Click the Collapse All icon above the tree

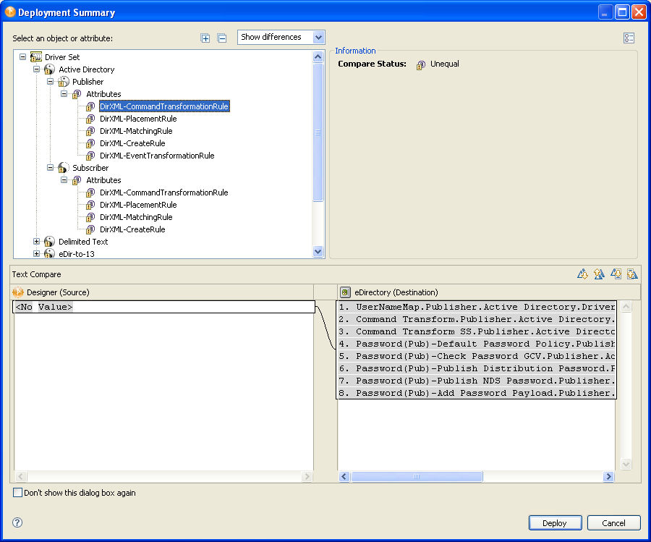pyautogui.click(x=222, y=38)
